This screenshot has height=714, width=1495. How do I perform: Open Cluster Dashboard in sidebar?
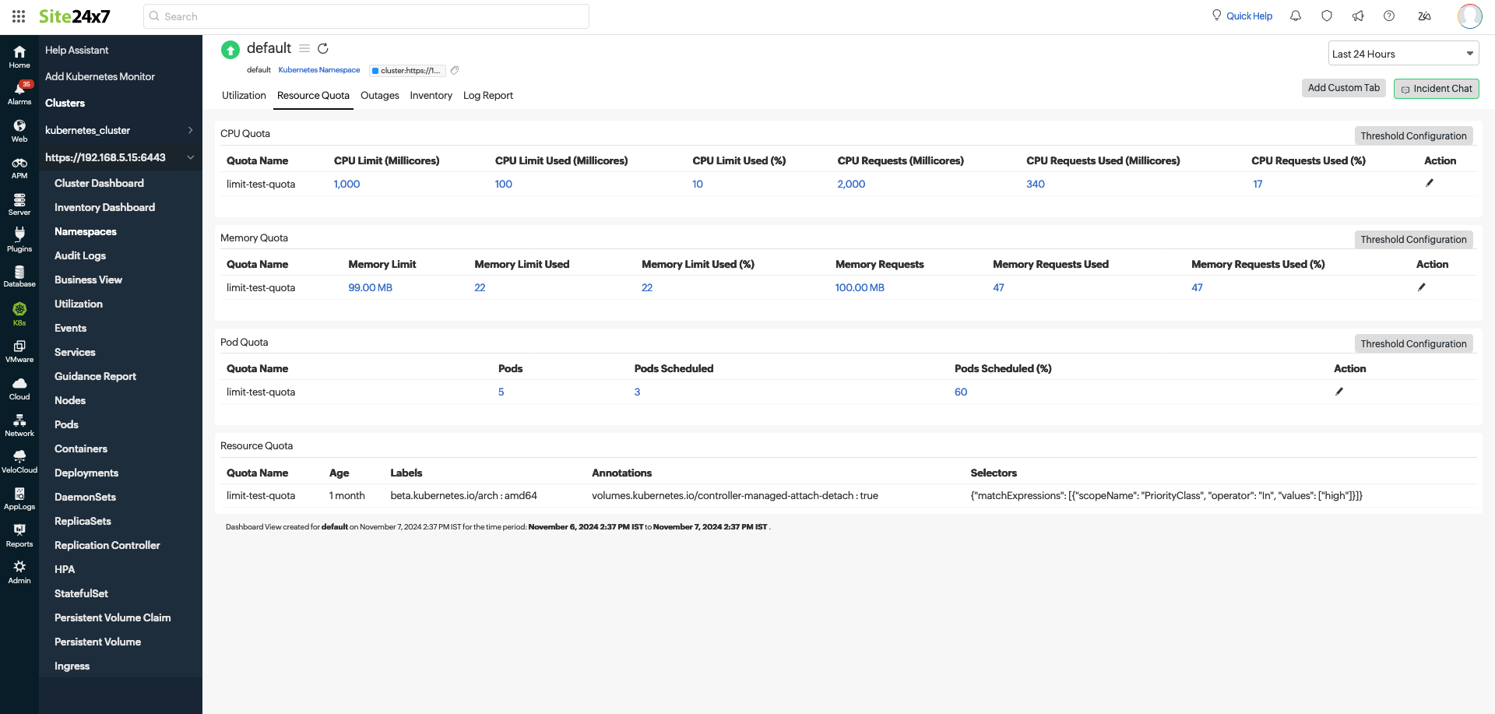coord(99,183)
